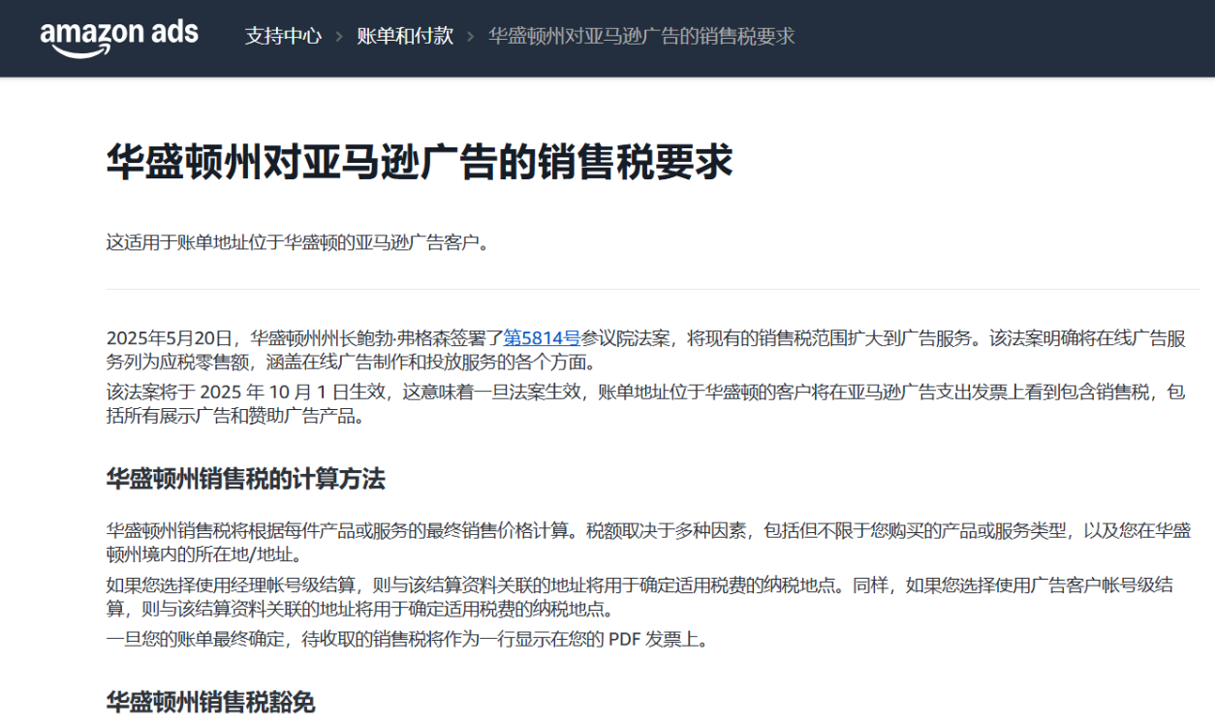This screenshot has height=727, width=1215.
Task: Click the word PDF in the invoice sentence
Action: tap(625, 640)
